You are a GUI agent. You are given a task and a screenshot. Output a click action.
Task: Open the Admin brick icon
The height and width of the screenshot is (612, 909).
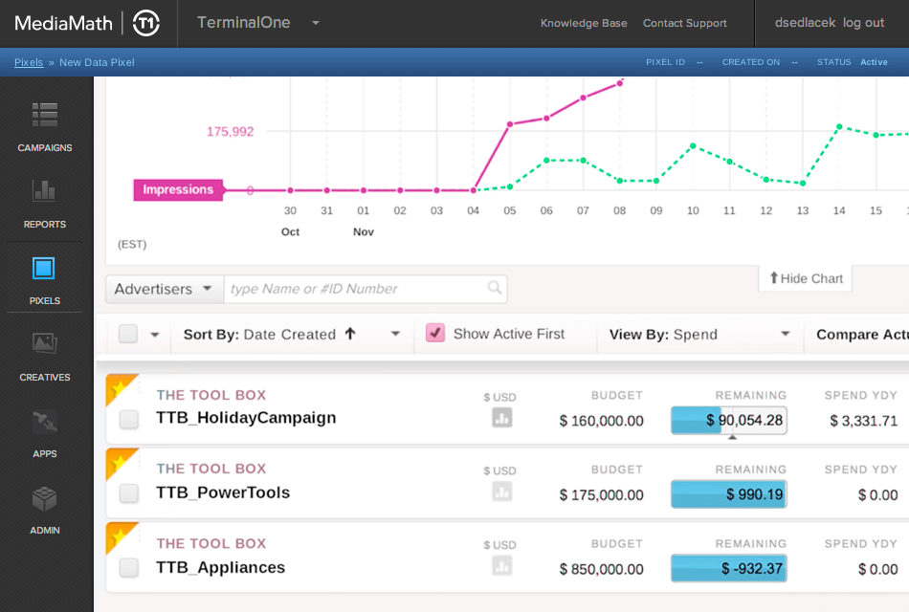(45, 499)
